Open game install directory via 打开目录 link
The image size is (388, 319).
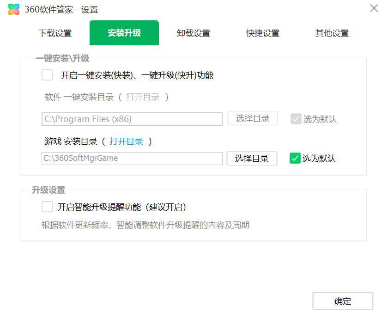126,141
